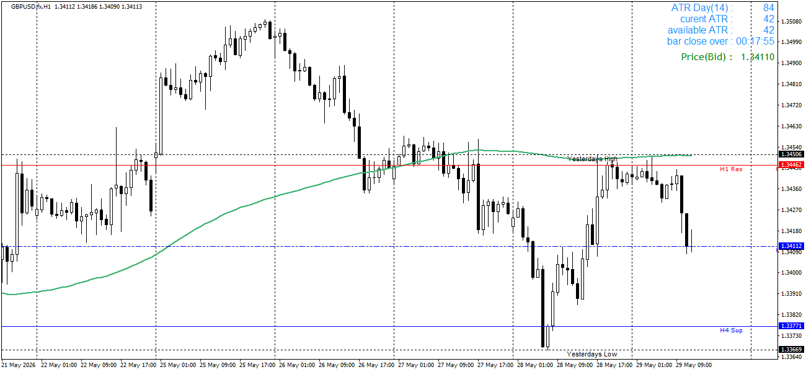Select the green Price(Bid) 1.34110 readout
Image resolution: width=806 pixels, height=372 pixels.
727,57
